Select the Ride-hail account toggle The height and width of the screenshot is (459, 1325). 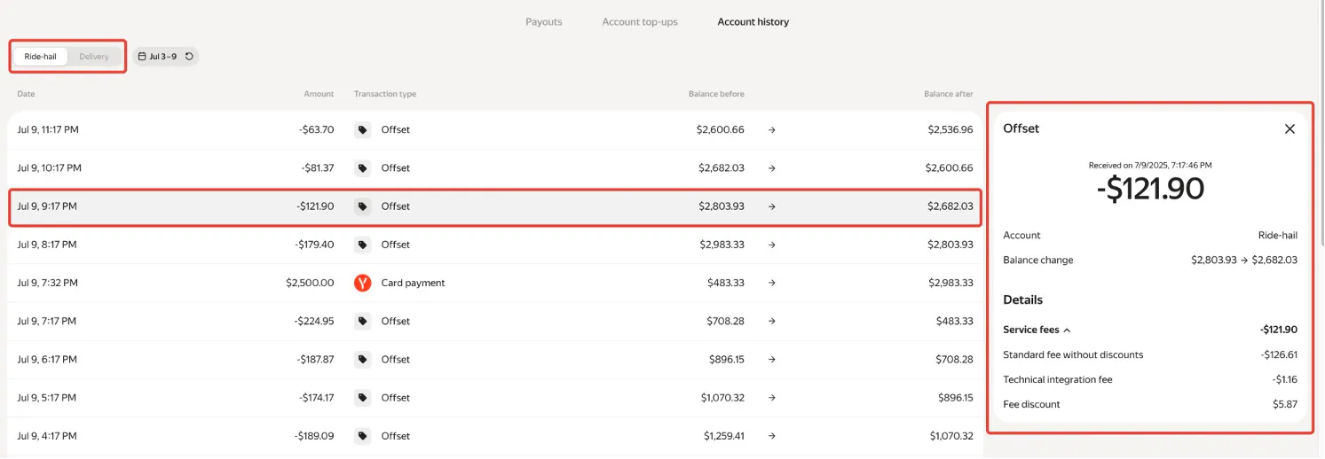41,57
